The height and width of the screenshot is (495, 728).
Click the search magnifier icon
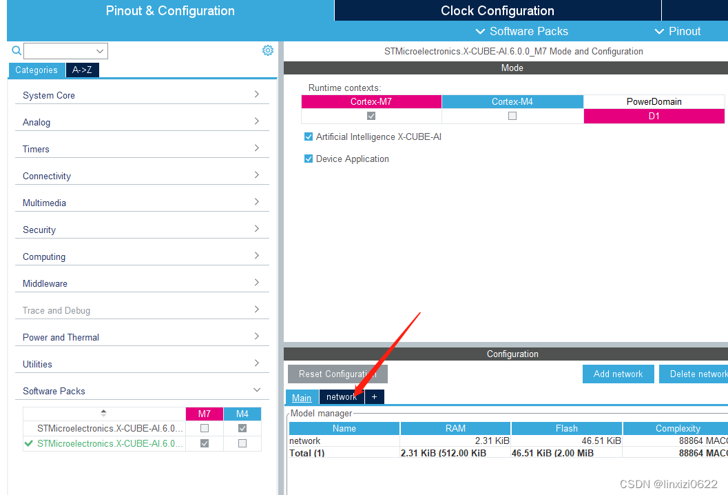[17, 50]
